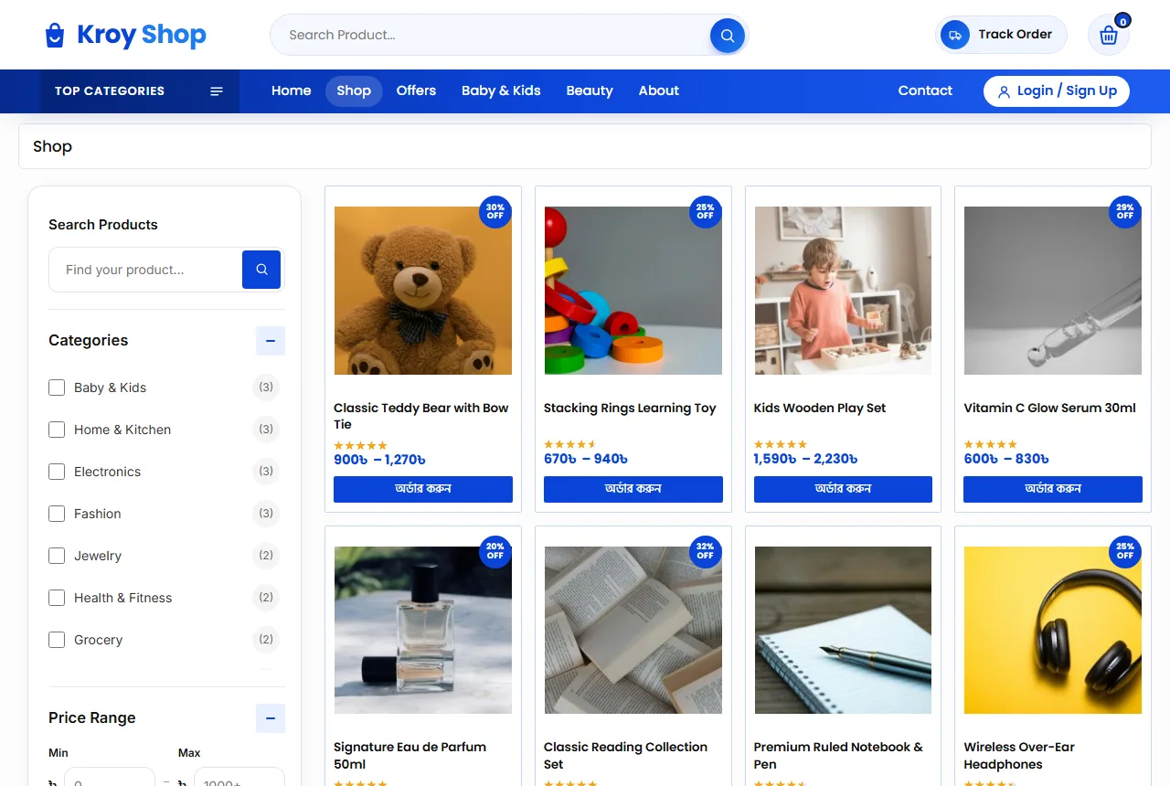The height and width of the screenshot is (786, 1170).
Task: Click the Find your product input
Action: 146,270
